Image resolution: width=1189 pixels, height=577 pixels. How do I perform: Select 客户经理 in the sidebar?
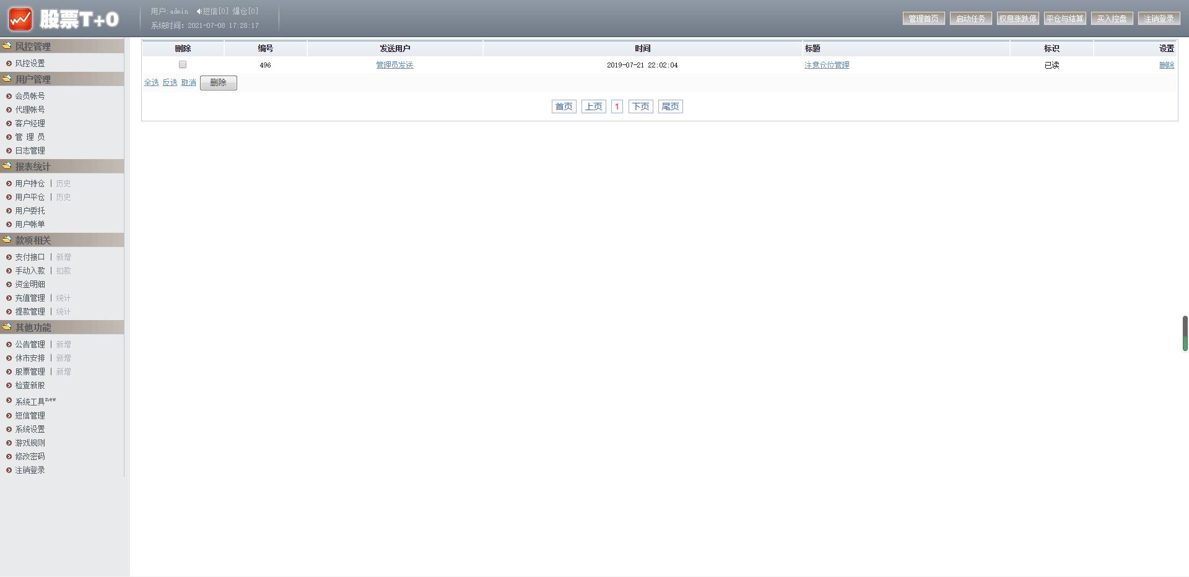[x=30, y=123]
